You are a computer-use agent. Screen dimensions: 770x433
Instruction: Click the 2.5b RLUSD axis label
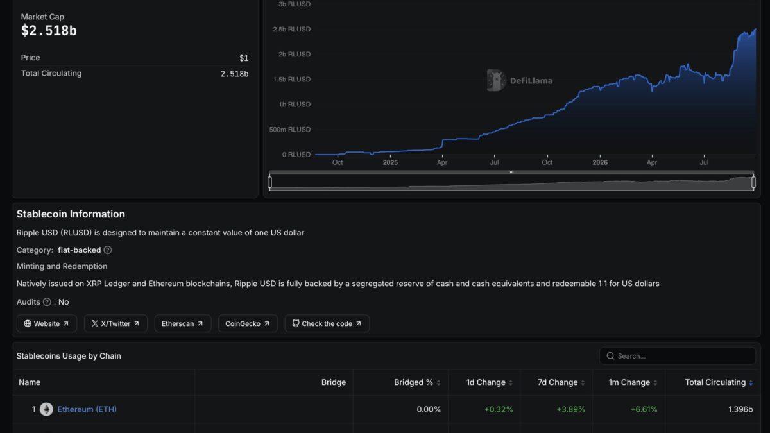tap(291, 30)
